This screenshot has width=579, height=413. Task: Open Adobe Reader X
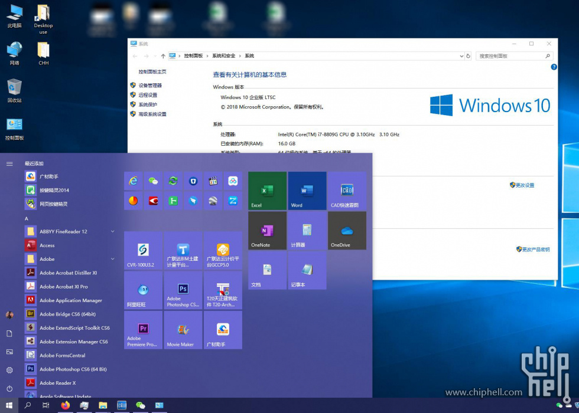click(x=70, y=383)
